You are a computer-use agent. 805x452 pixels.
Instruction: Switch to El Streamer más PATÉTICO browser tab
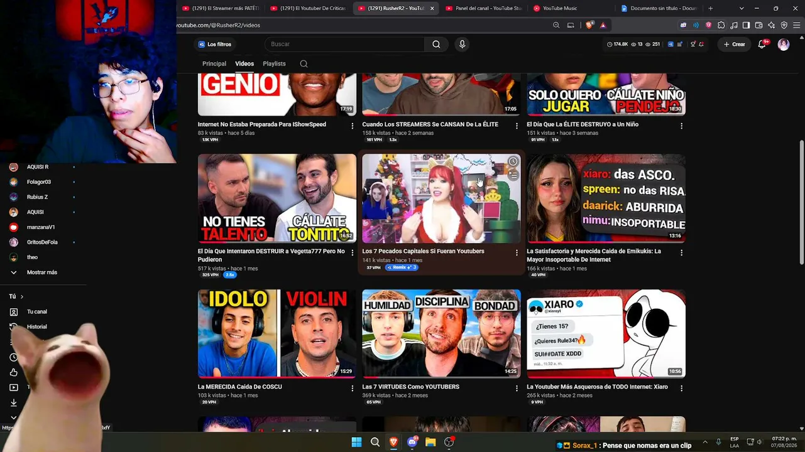[221, 8]
